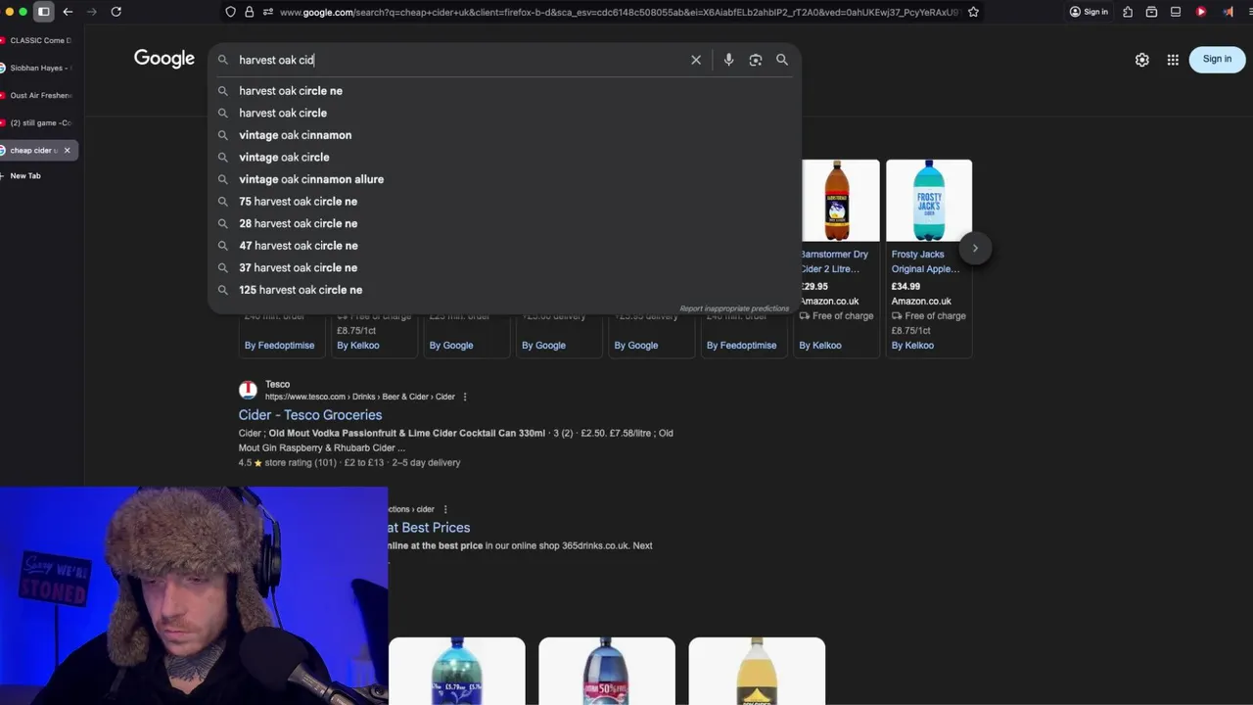
Task: Click the Google logo
Action: (x=164, y=59)
